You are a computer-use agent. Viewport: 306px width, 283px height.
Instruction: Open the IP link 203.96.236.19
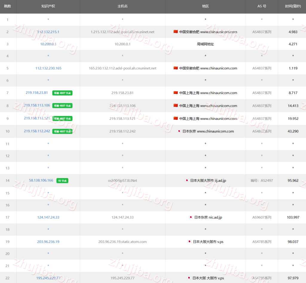pos(48,242)
